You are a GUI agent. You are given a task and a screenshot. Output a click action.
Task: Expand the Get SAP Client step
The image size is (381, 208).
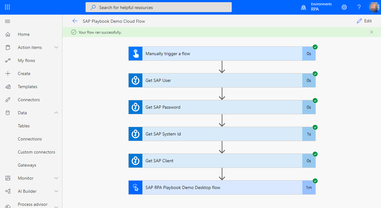(x=222, y=161)
